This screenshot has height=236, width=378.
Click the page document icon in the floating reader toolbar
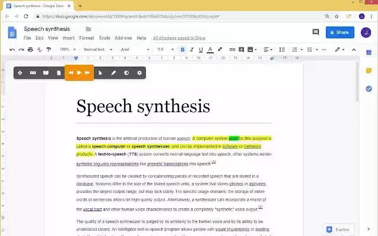[x=58, y=73]
